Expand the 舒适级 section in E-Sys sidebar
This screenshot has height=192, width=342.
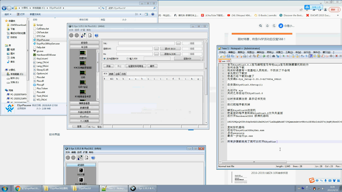pos(84,43)
